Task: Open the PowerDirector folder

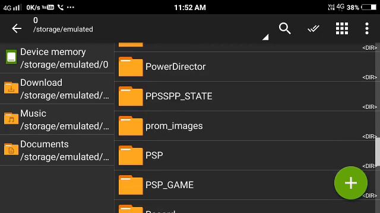Action: tap(245, 67)
